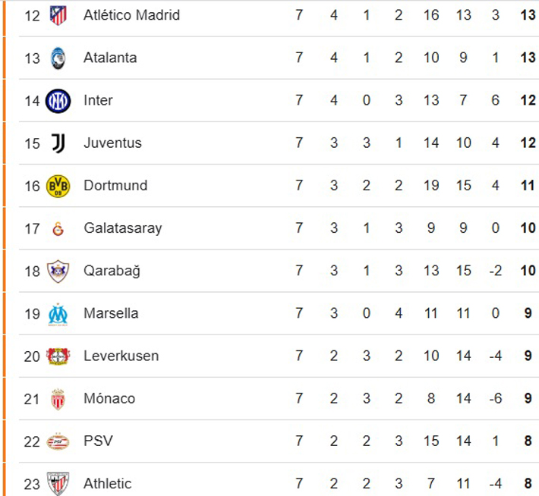Open the Leverkusen team page link
Image resolution: width=539 pixels, height=496 pixels.
[121, 356]
